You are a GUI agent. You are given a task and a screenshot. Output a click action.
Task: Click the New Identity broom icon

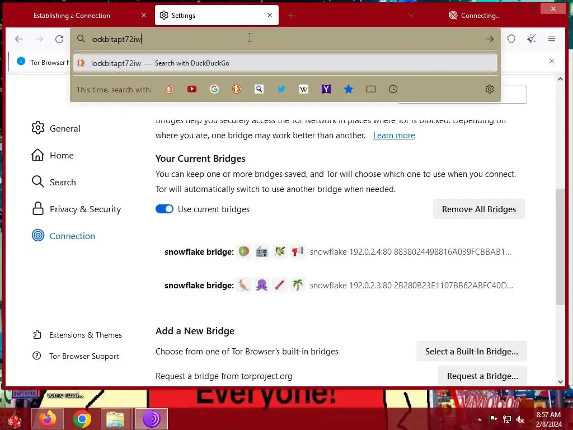click(532, 39)
